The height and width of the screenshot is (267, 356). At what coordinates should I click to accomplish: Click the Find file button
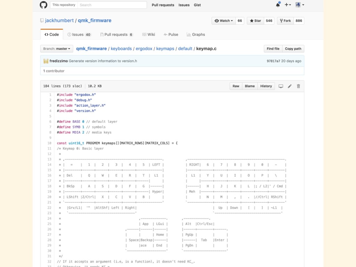pos(273,49)
